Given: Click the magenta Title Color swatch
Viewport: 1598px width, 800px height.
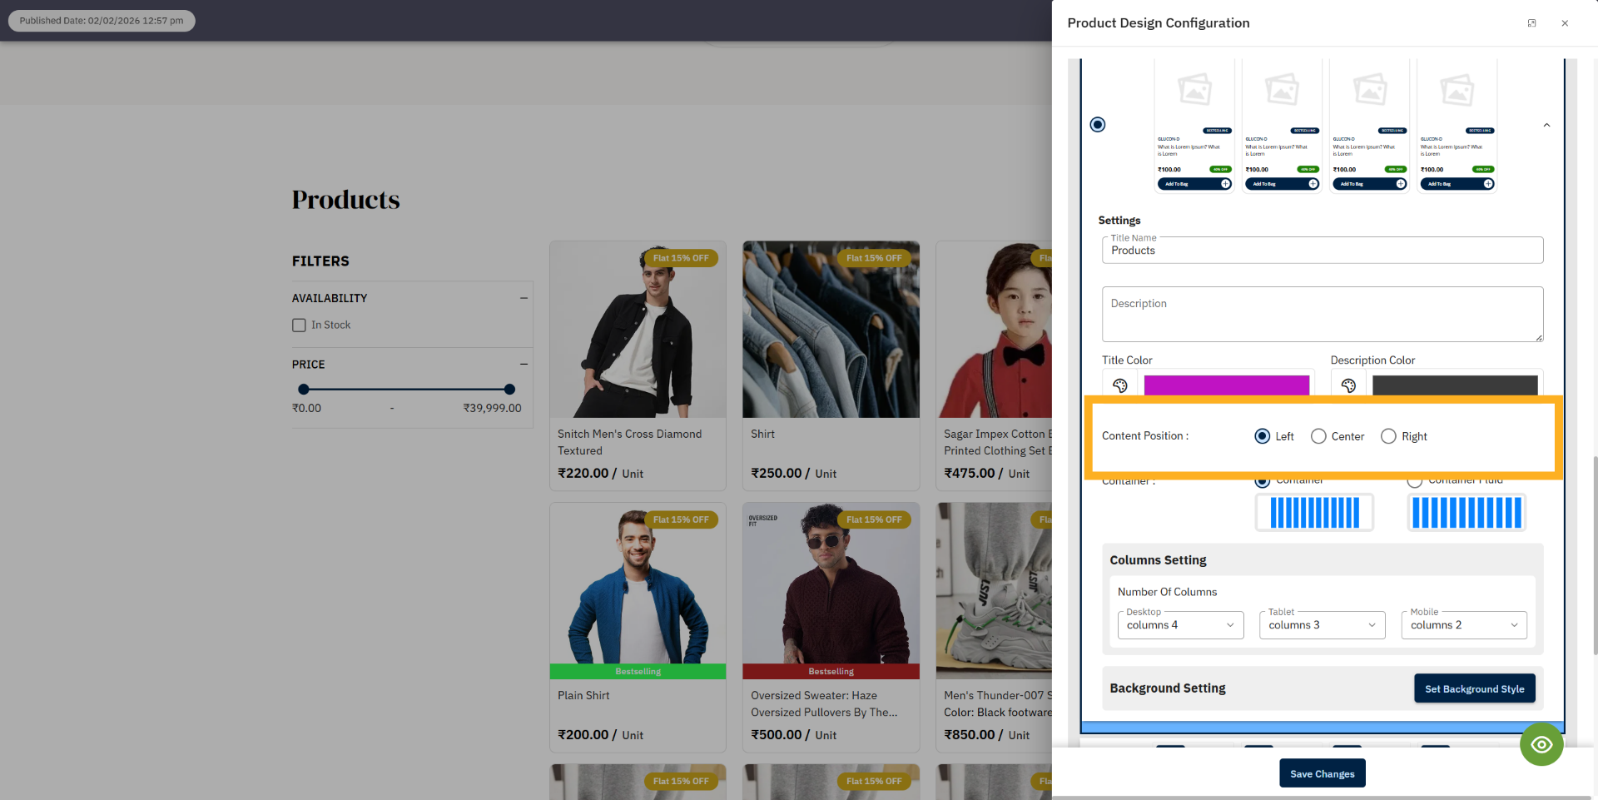Looking at the screenshot, I should (1226, 385).
